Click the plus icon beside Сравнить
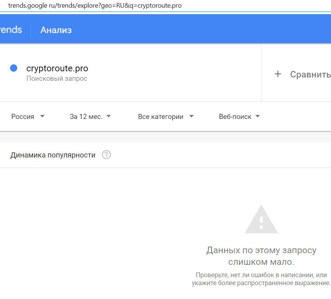The width and height of the screenshot is (331, 299). point(278,74)
